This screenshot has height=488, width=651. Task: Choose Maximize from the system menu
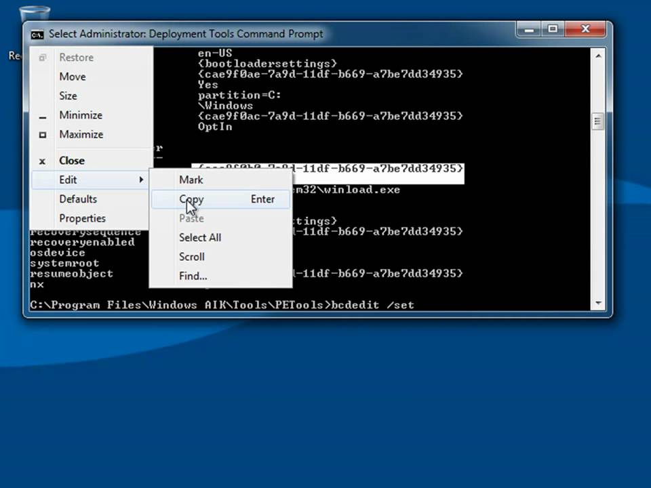point(92,134)
